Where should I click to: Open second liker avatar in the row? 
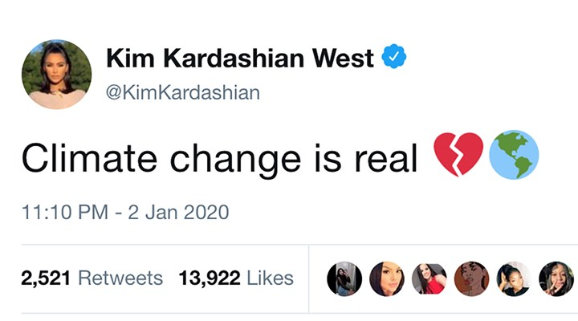tap(387, 278)
